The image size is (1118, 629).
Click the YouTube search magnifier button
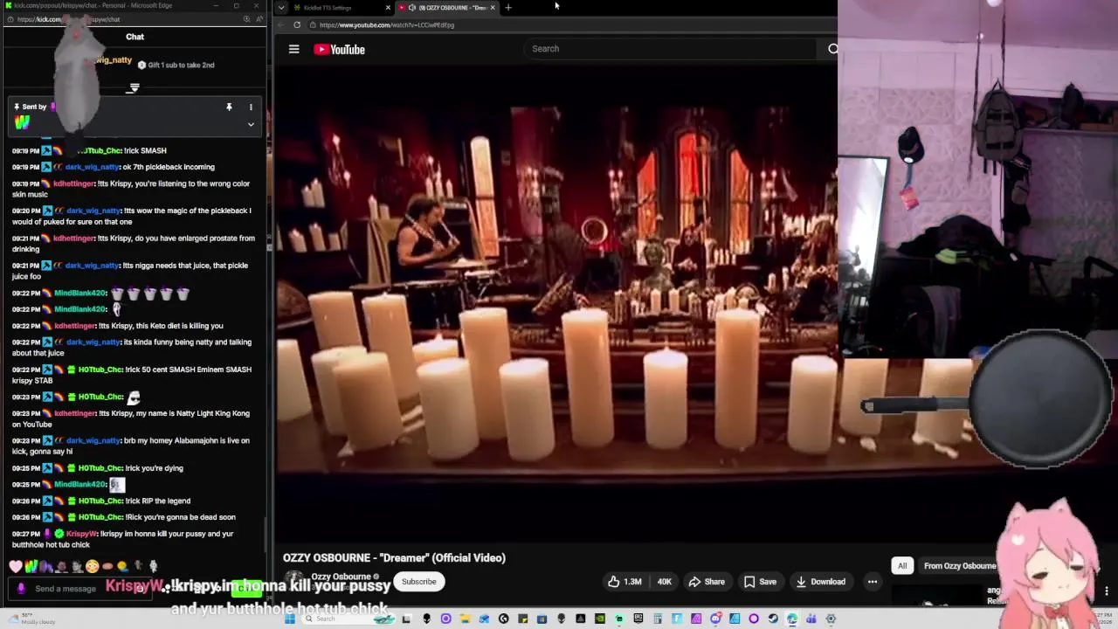click(832, 49)
